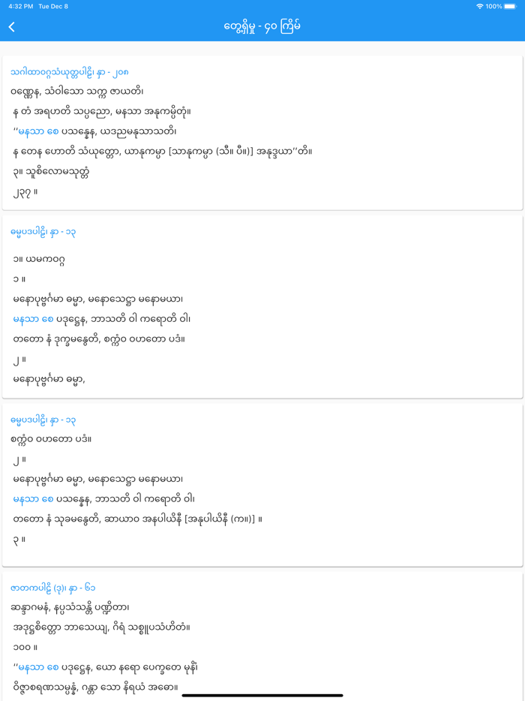Tap the back arrow in the header
Screen dimensions: 525x701
(12, 26)
